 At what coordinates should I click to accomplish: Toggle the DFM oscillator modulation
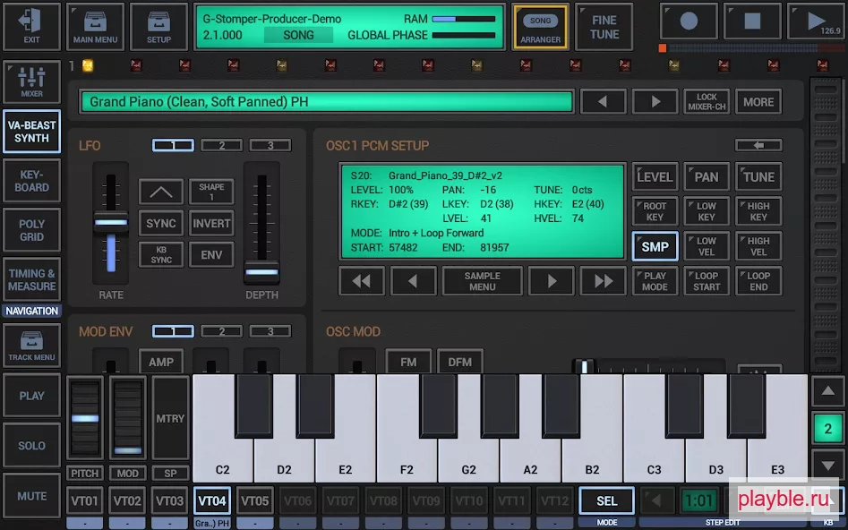459,362
